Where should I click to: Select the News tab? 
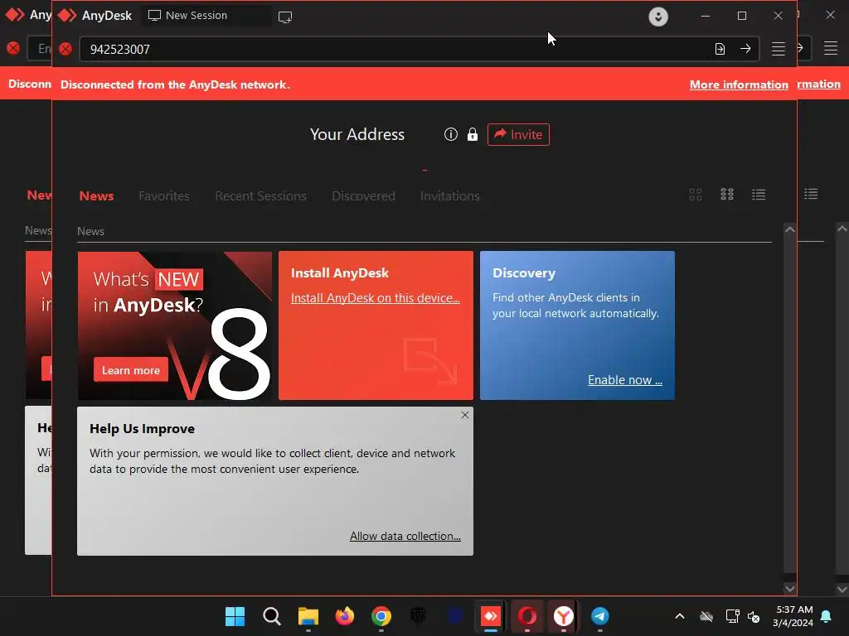[96, 195]
